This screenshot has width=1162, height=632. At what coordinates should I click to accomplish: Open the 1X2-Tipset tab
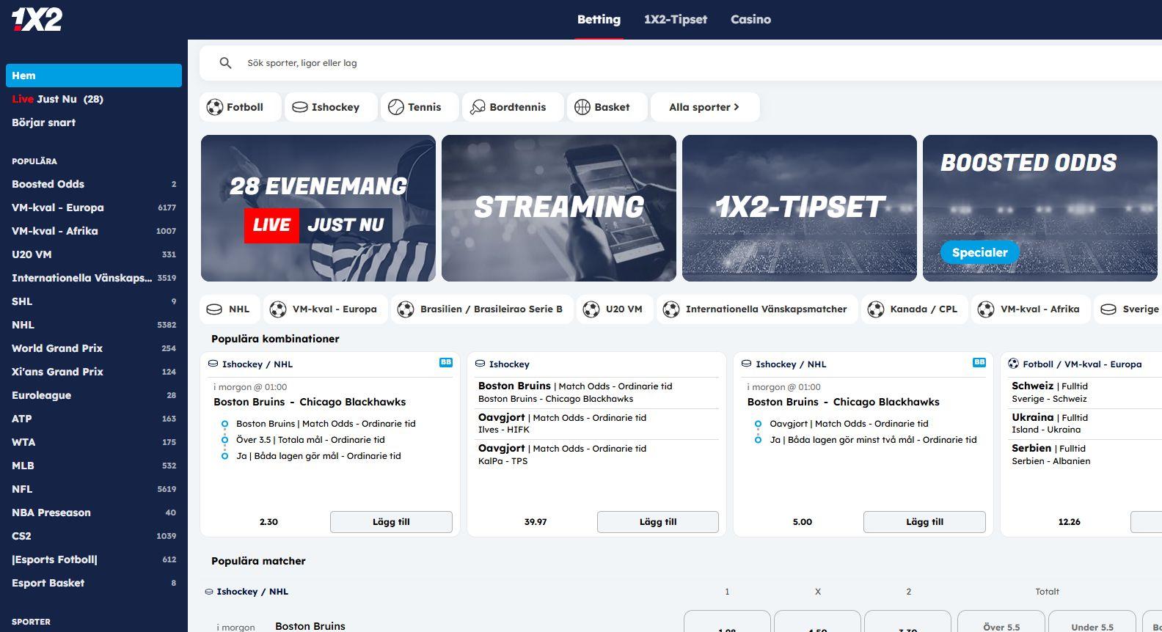pyautogui.click(x=676, y=20)
